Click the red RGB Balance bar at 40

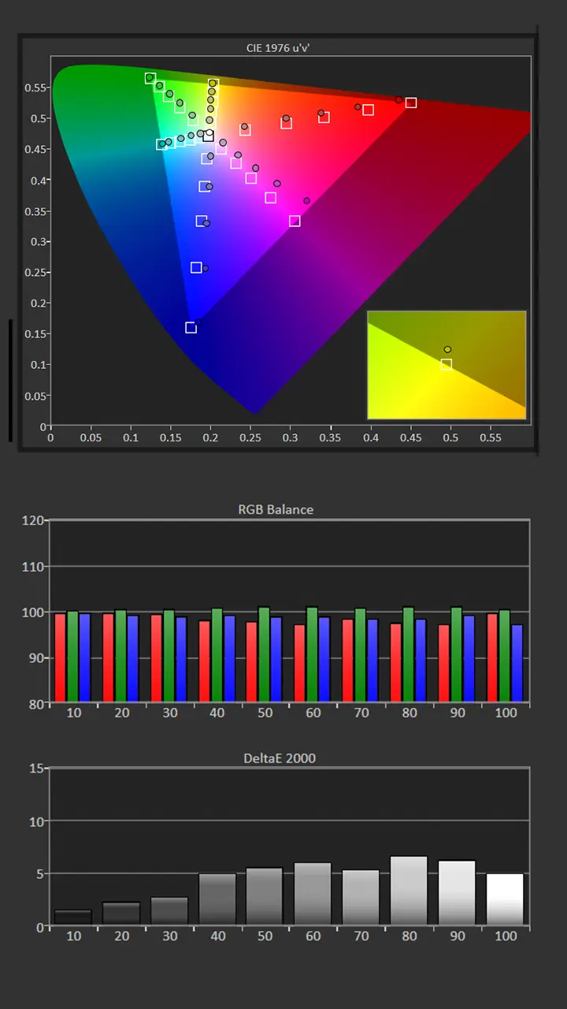(205, 661)
